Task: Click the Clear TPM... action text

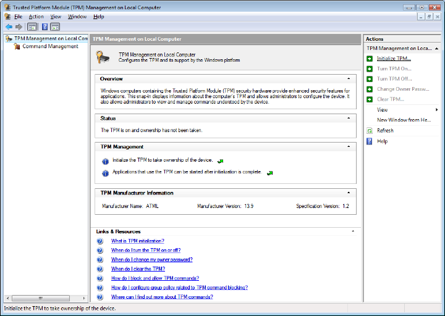Action: (x=390, y=99)
